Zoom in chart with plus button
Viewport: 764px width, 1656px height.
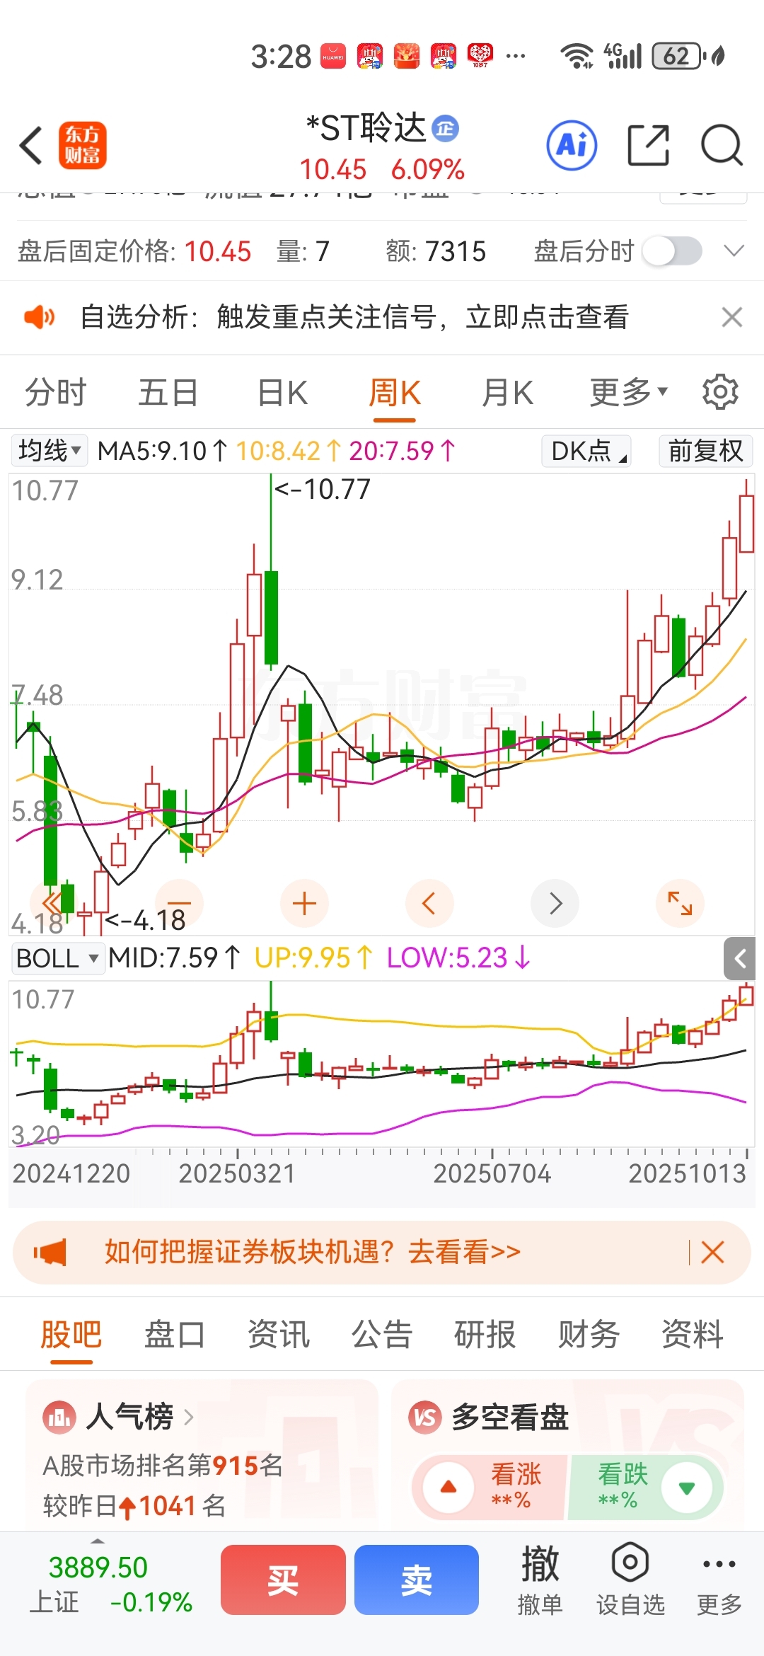click(304, 903)
